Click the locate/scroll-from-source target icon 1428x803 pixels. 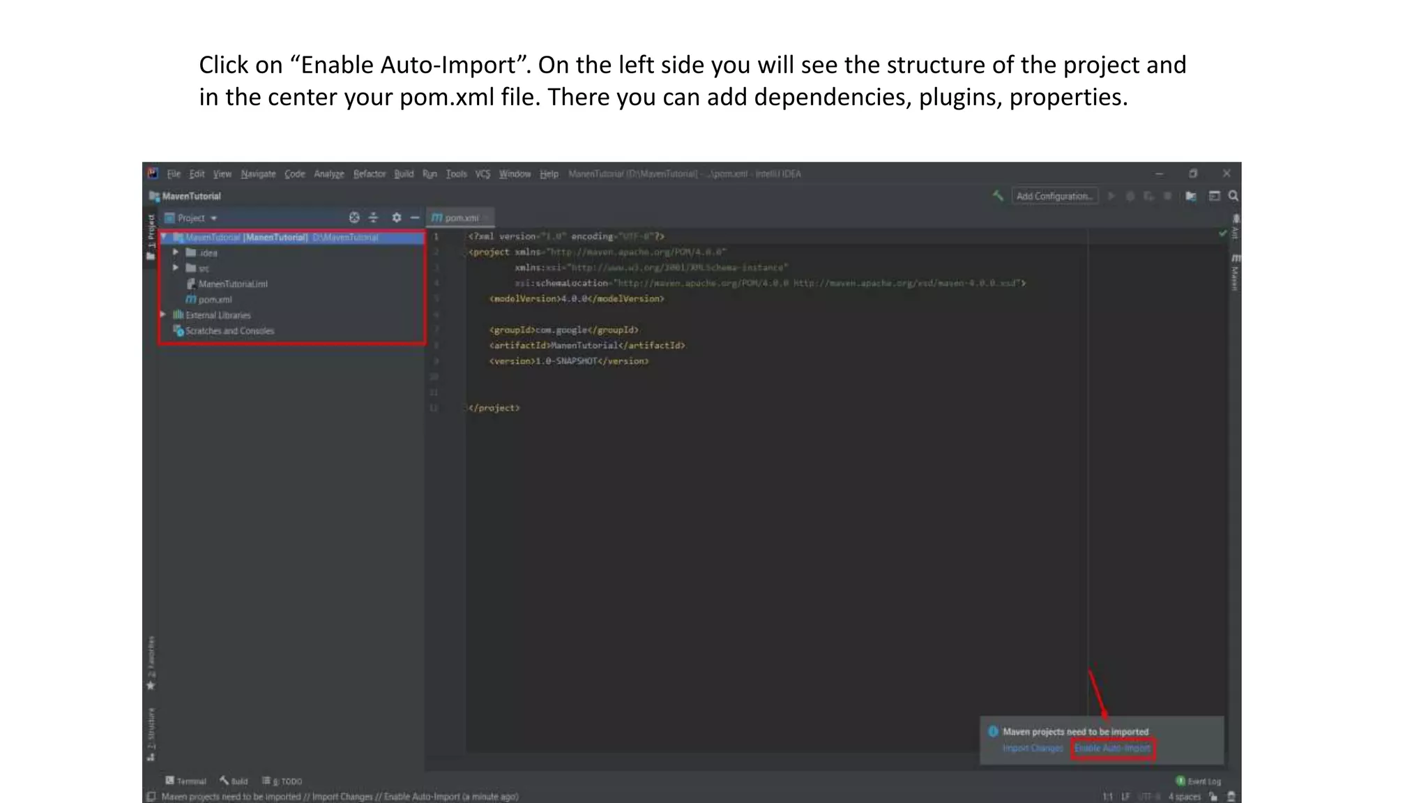coord(354,217)
